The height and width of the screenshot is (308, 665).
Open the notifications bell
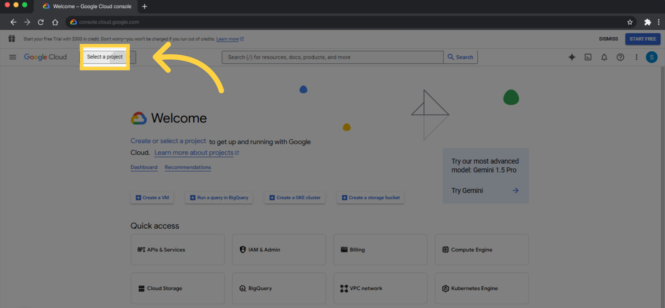tap(604, 57)
